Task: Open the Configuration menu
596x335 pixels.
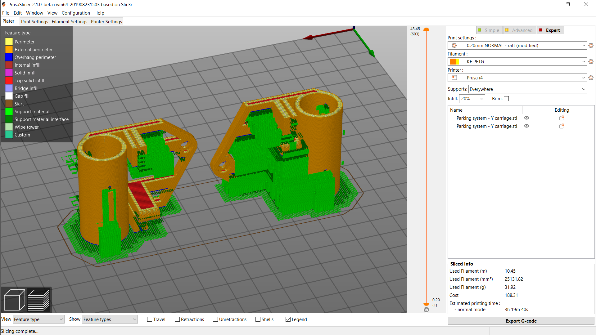Action: pos(76,13)
